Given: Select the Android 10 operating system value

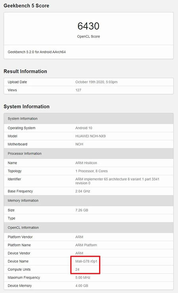Looking at the screenshot, I should coord(83,128).
